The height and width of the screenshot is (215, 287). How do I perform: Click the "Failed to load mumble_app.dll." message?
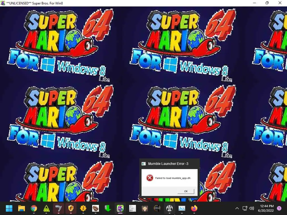173,178
